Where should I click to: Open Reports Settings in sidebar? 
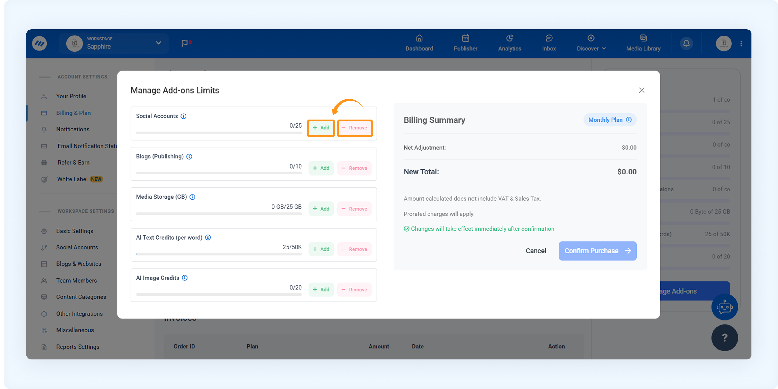click(78, 347)
